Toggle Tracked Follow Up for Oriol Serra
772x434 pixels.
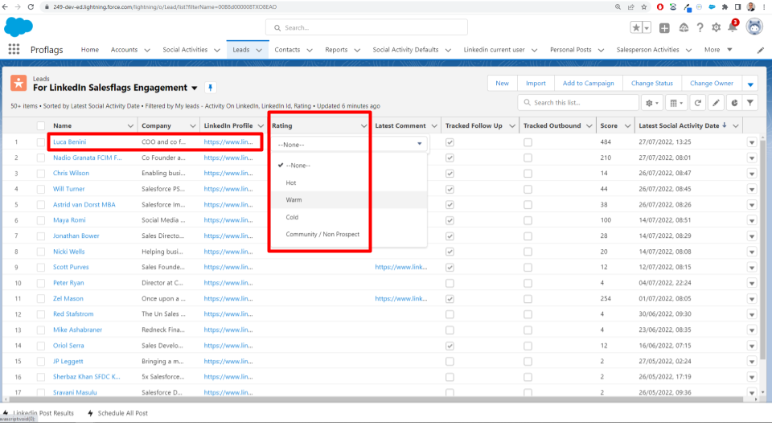(x=450, y=346)
